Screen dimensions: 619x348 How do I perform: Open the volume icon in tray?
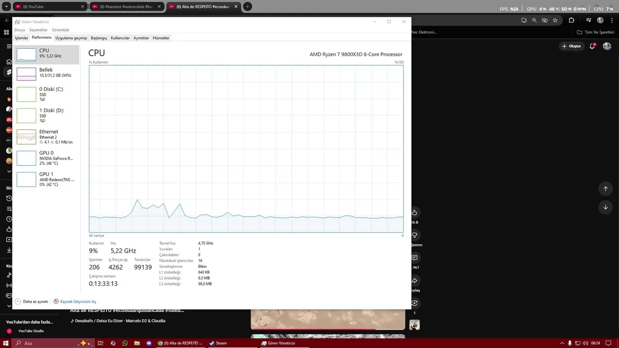pos(585,343)
